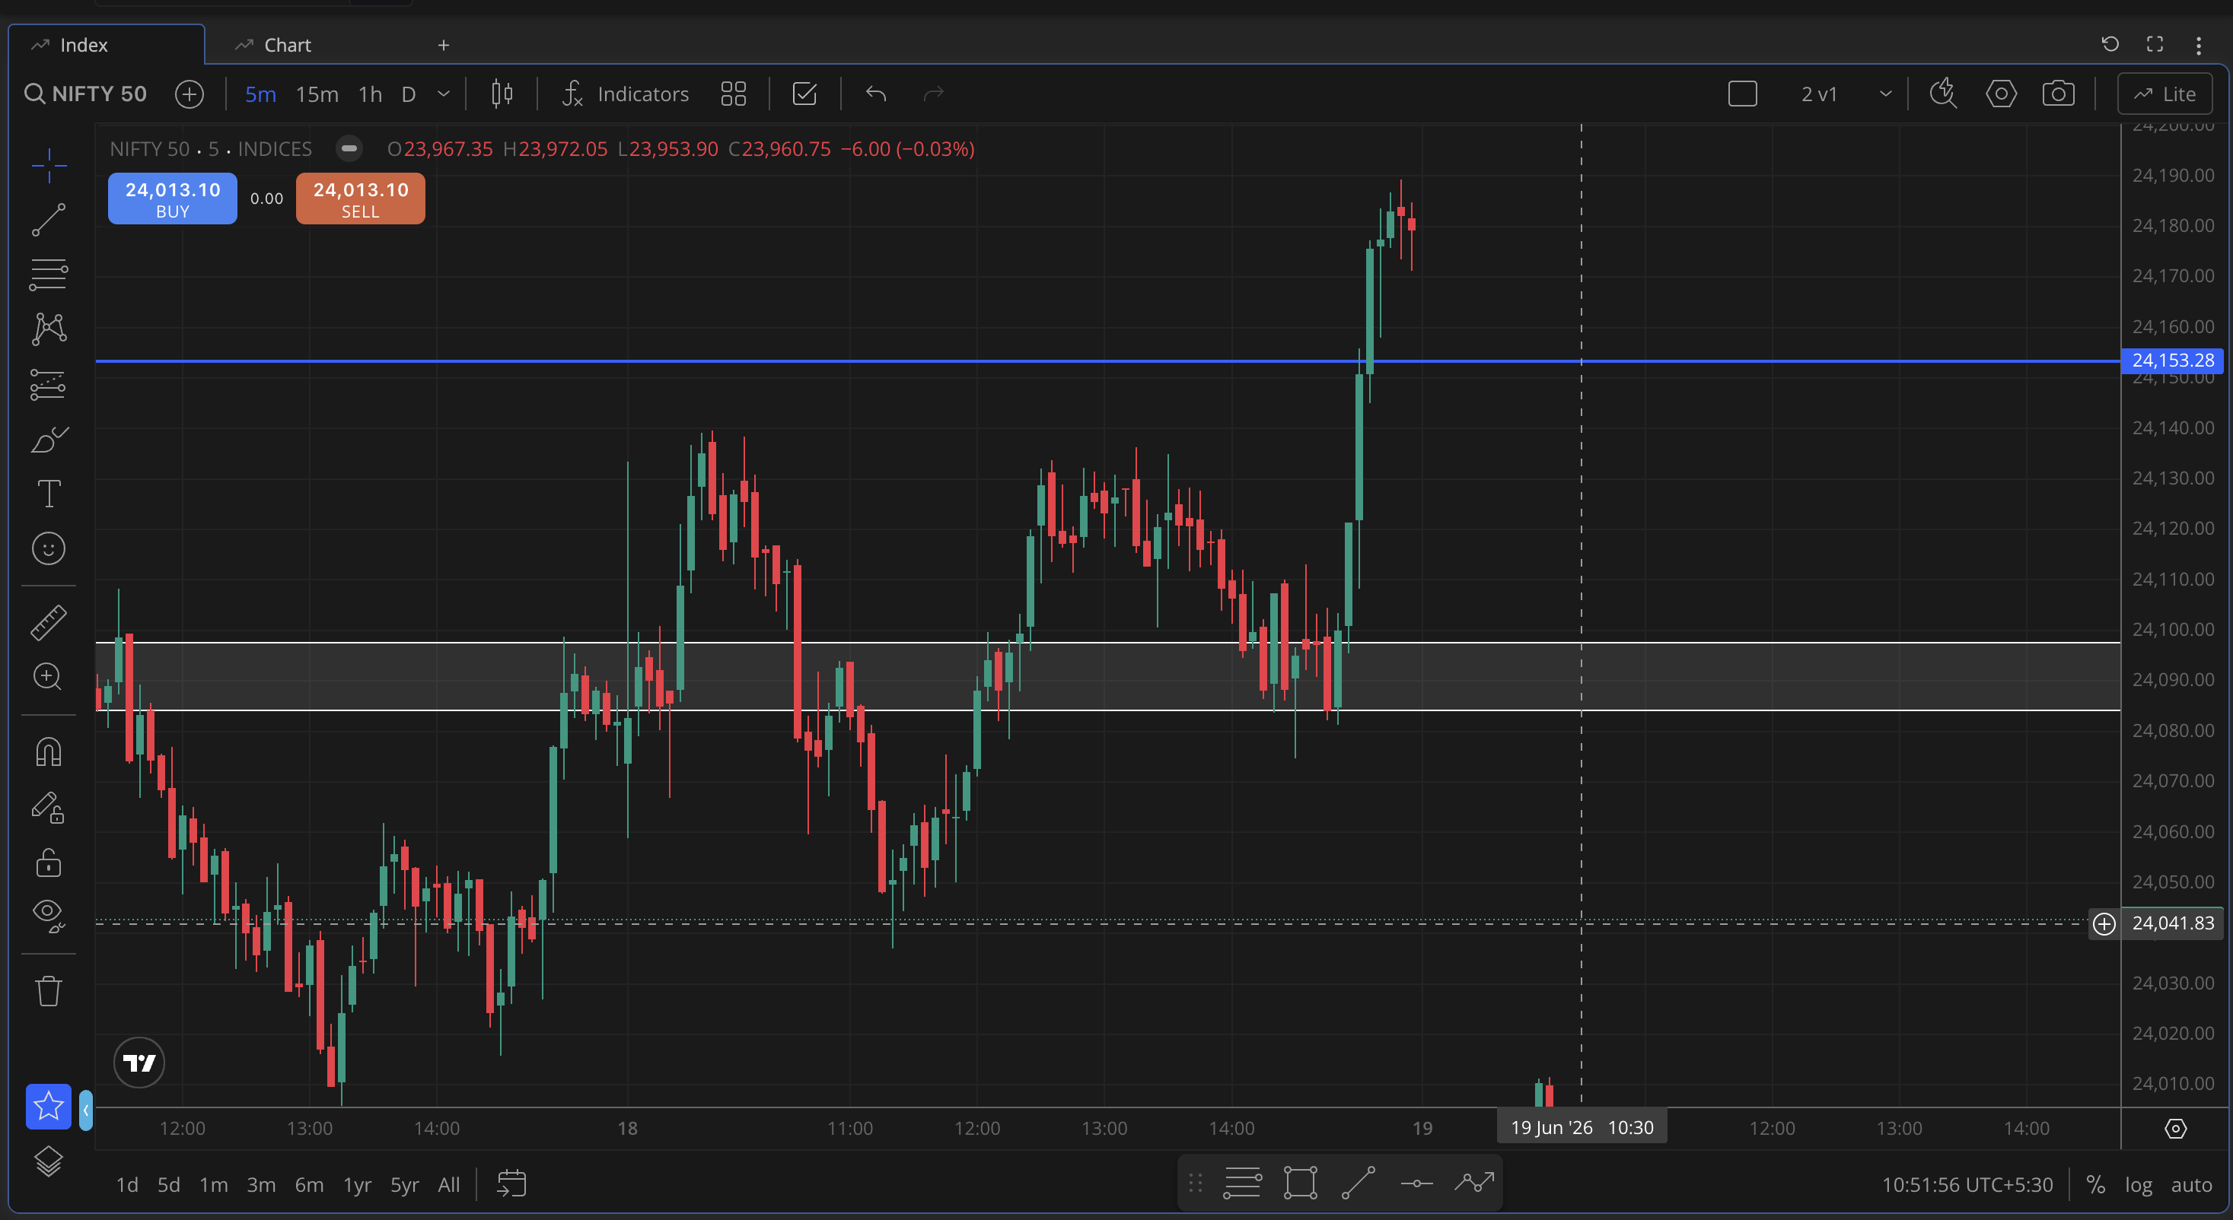Toggle stay in drawing mode pencil lock

pos(49,807)
